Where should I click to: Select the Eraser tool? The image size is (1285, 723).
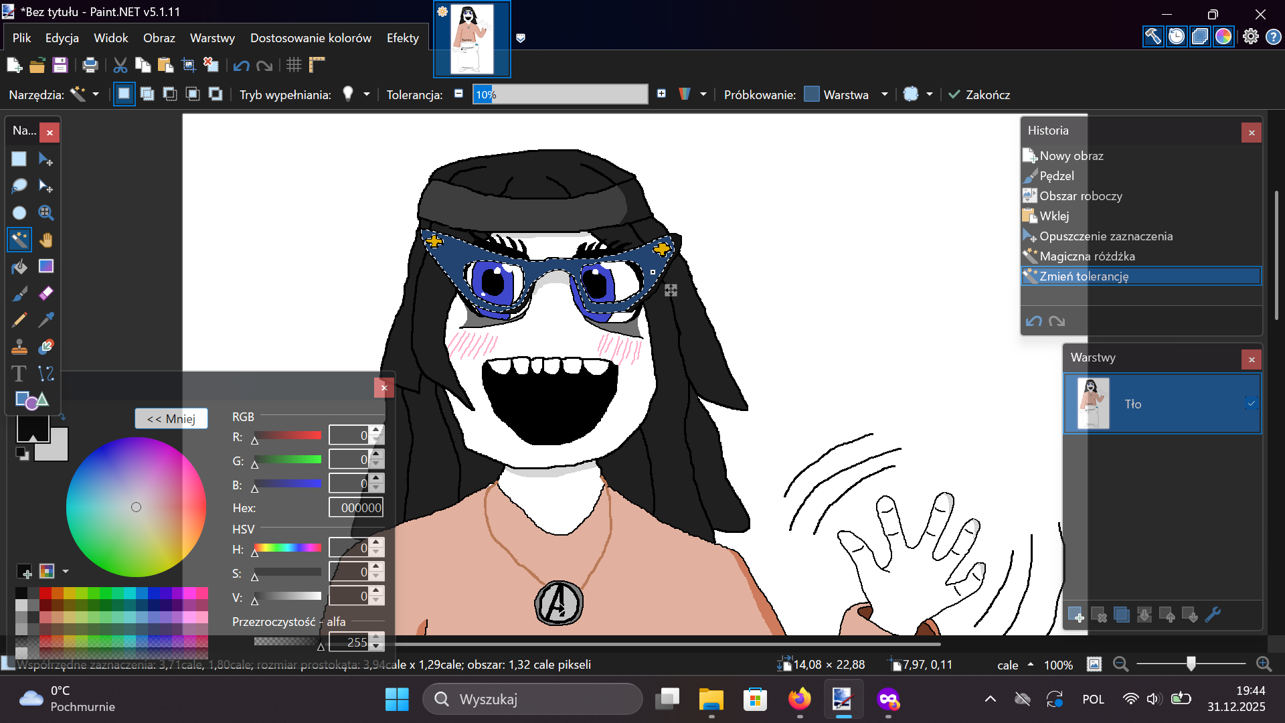point(46,293)
